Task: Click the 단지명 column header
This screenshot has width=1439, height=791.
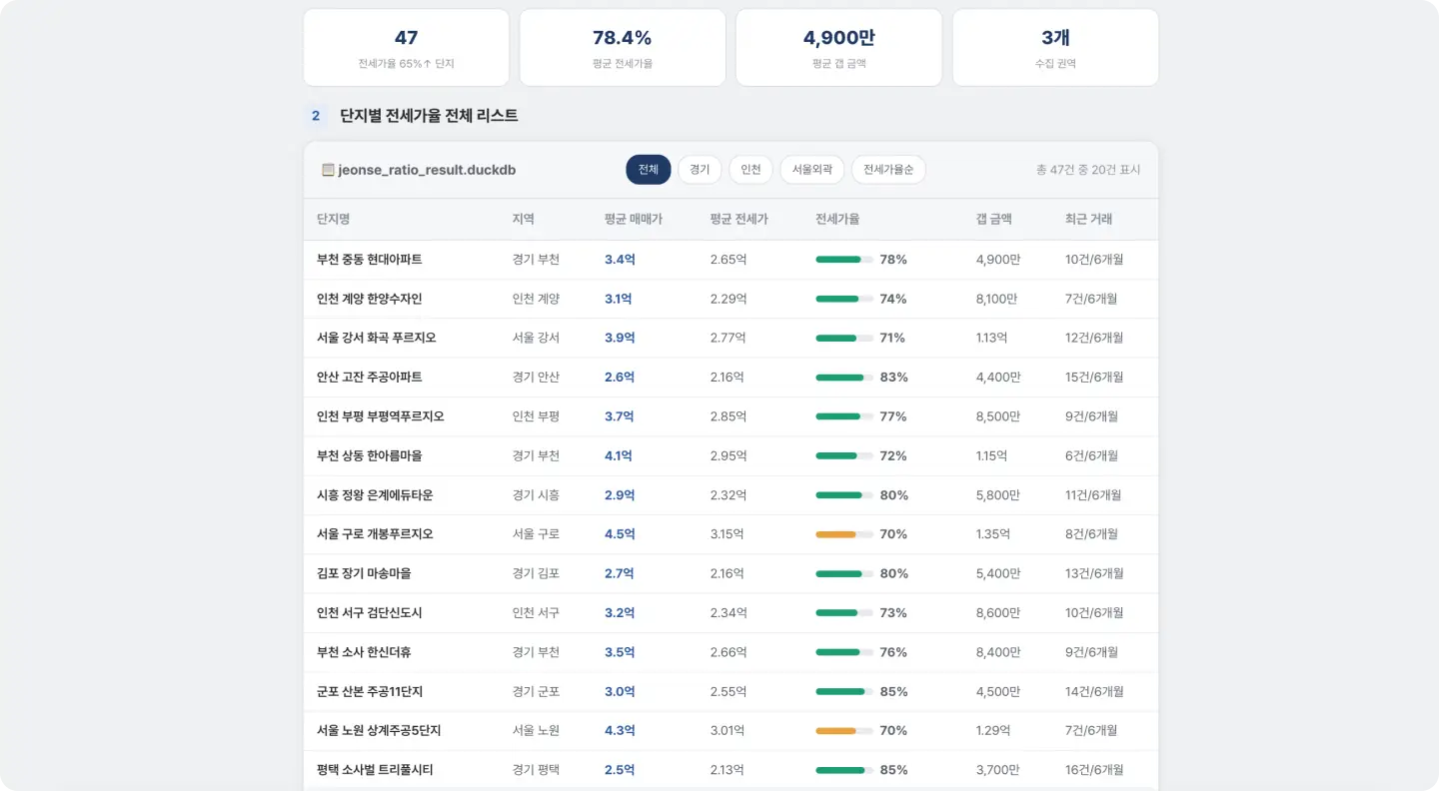Action: [x=333, y=219]
